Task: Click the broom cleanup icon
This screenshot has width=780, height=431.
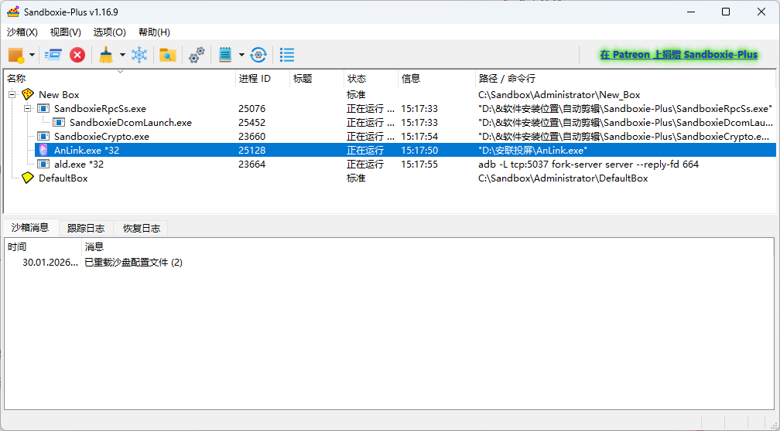Action: (106, 55)
